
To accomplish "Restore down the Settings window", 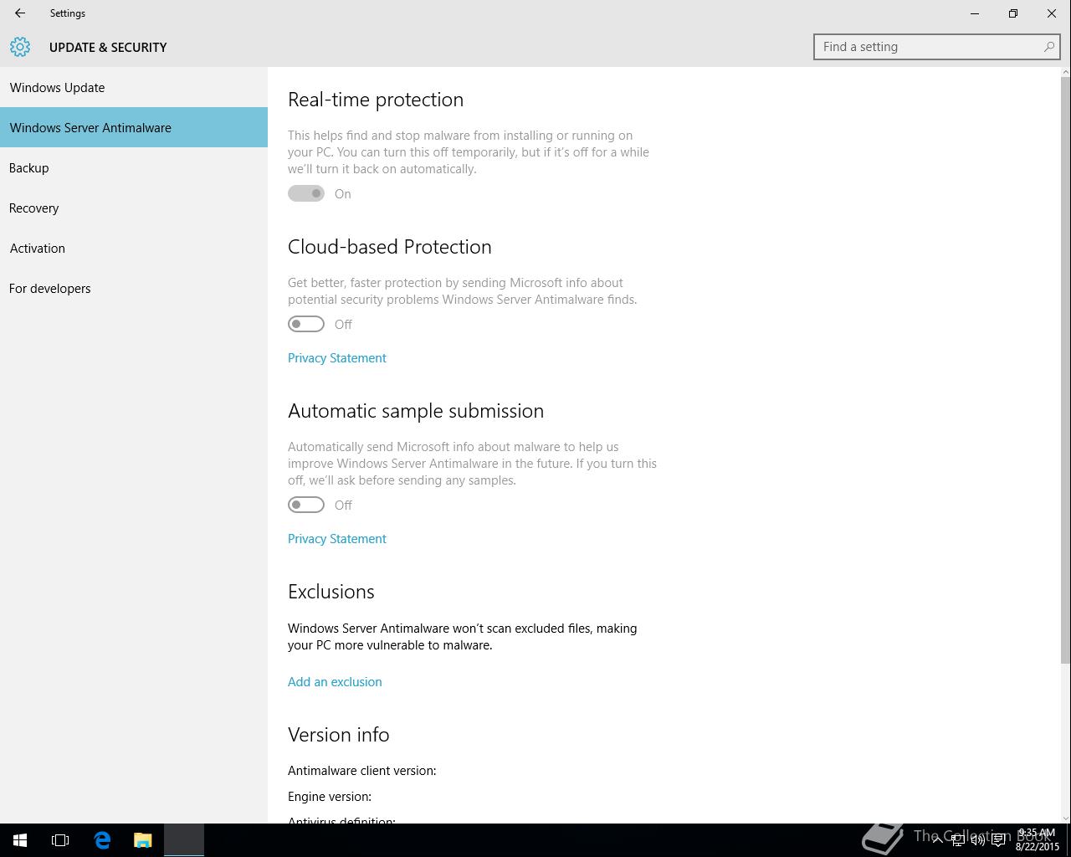I will point(1013,13).
